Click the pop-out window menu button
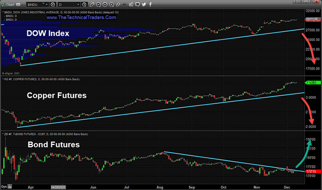The image size is (322, 190). coord(301,2)
